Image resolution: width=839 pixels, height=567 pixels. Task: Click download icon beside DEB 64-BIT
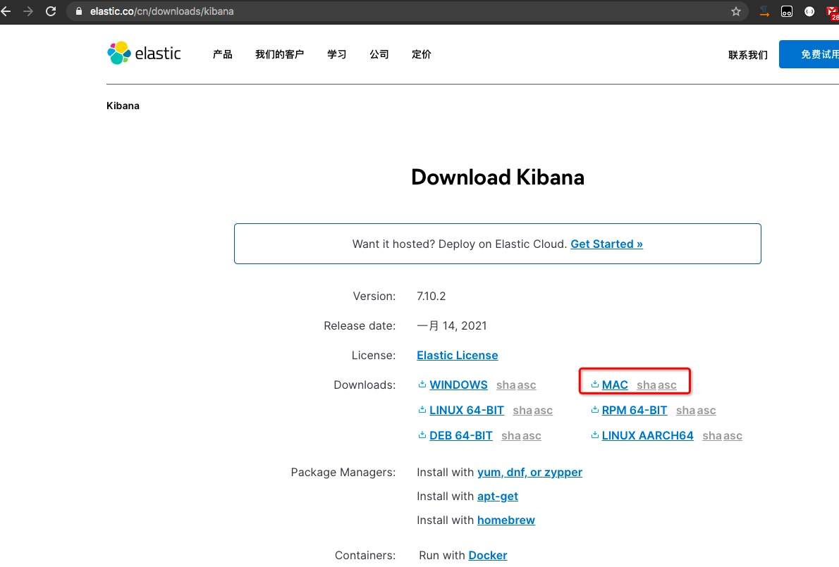pyautogui.click(x=422, y=435)
